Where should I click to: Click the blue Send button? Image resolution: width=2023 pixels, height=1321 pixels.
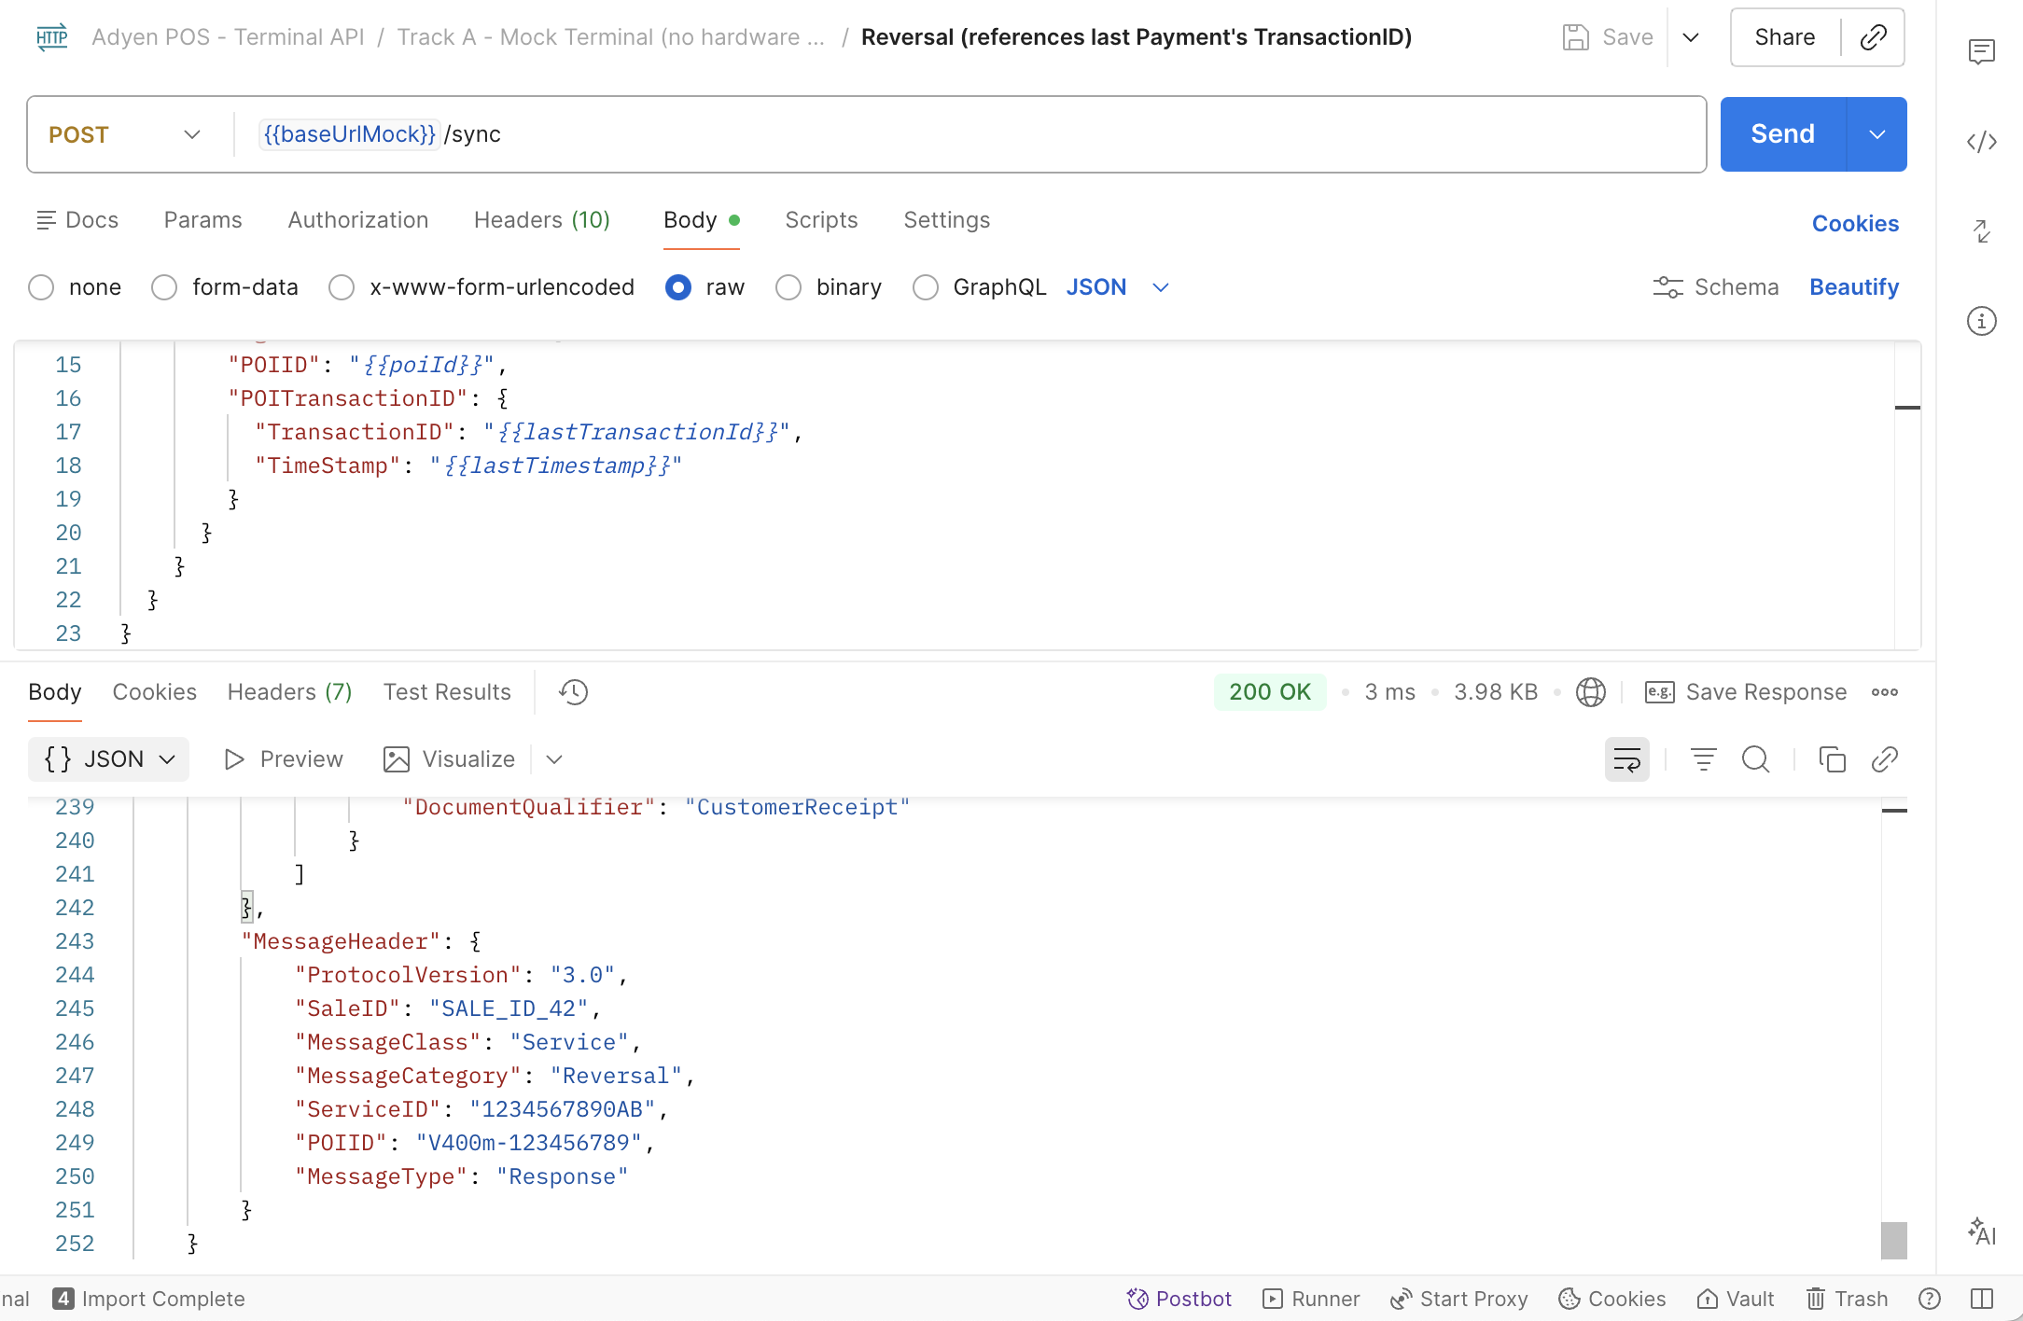tap(1782, 134)
